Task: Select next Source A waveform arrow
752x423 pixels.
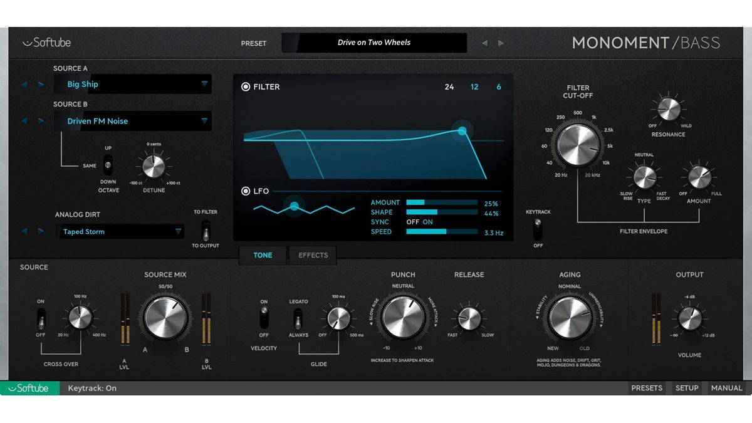Action: click(41, 84)
